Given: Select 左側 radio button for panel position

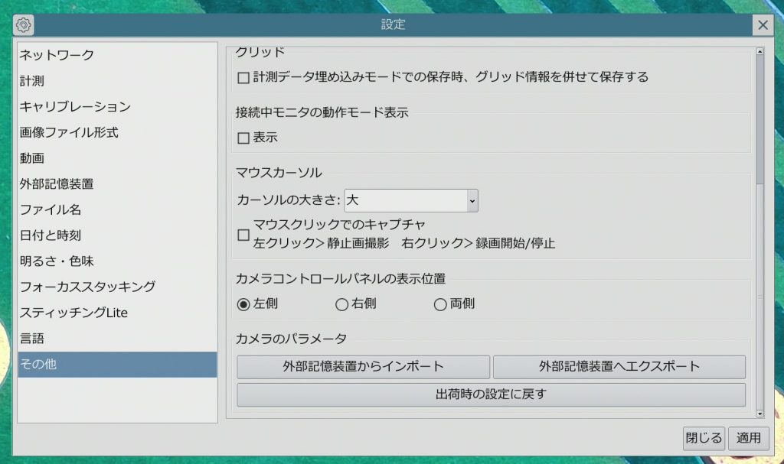Looking at the screenshot, I should tap(243, 304).
